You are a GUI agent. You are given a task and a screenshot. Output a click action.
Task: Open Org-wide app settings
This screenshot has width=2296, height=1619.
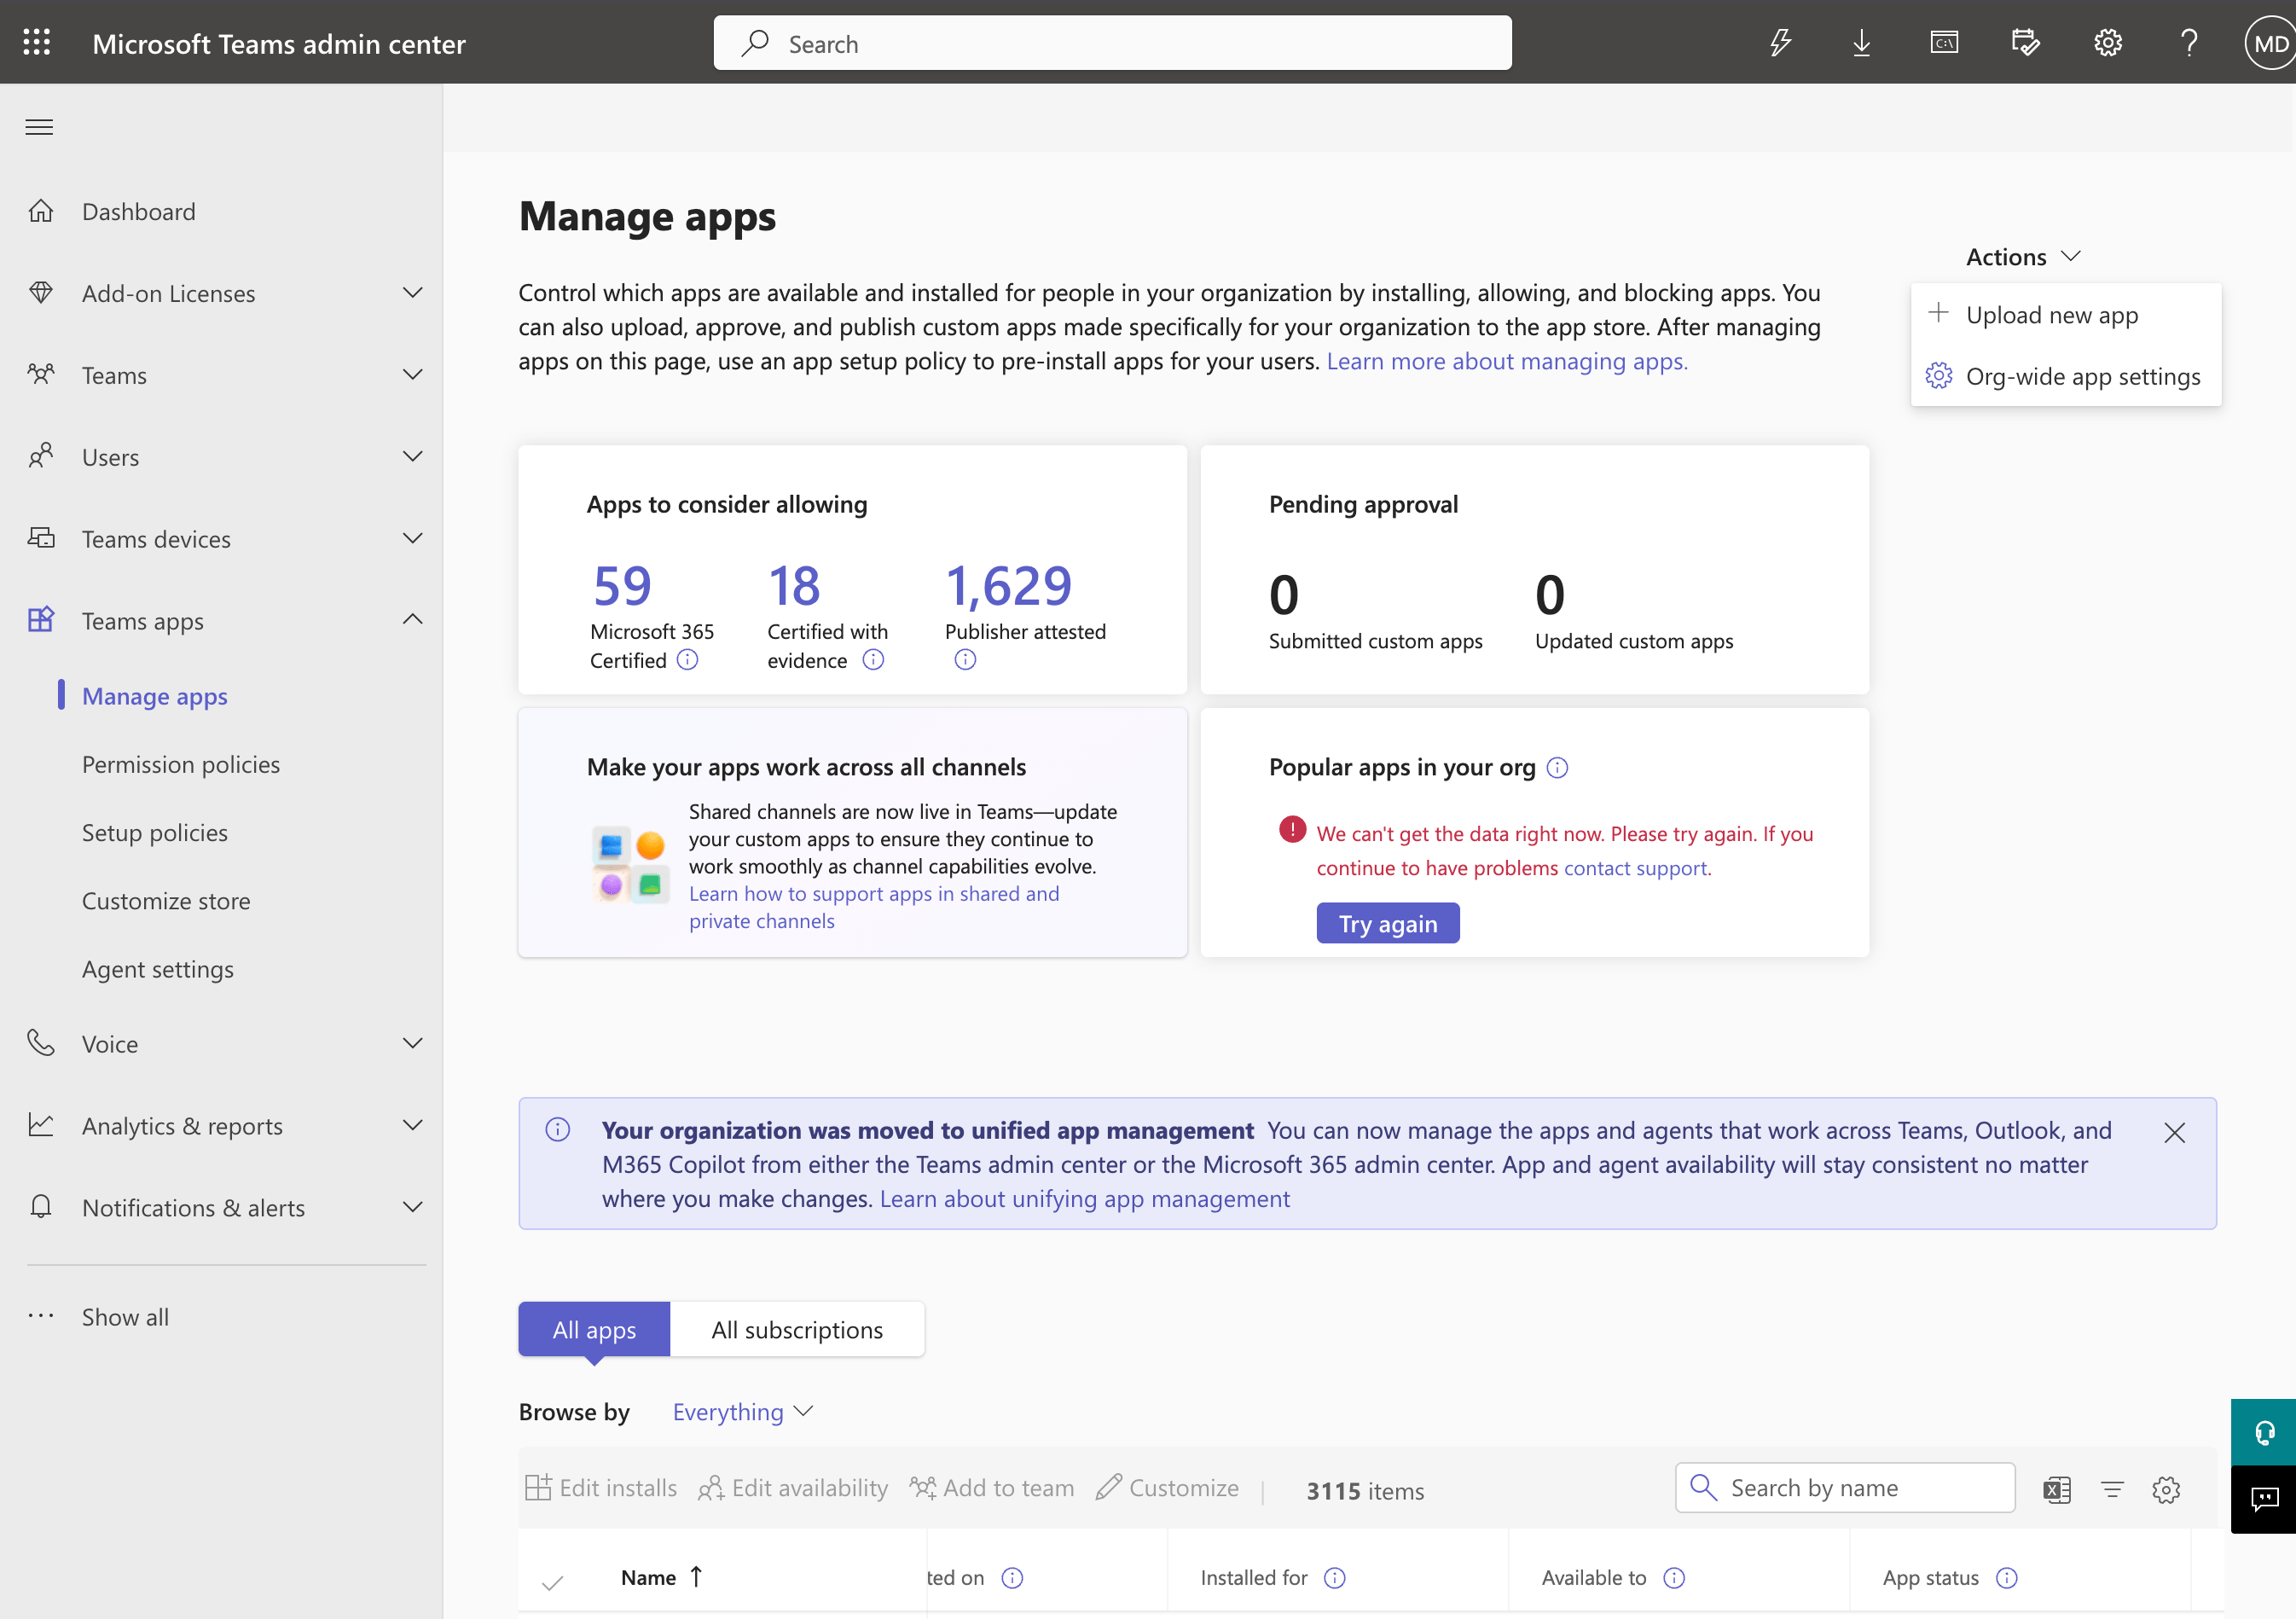click(x=2066, y=376)
